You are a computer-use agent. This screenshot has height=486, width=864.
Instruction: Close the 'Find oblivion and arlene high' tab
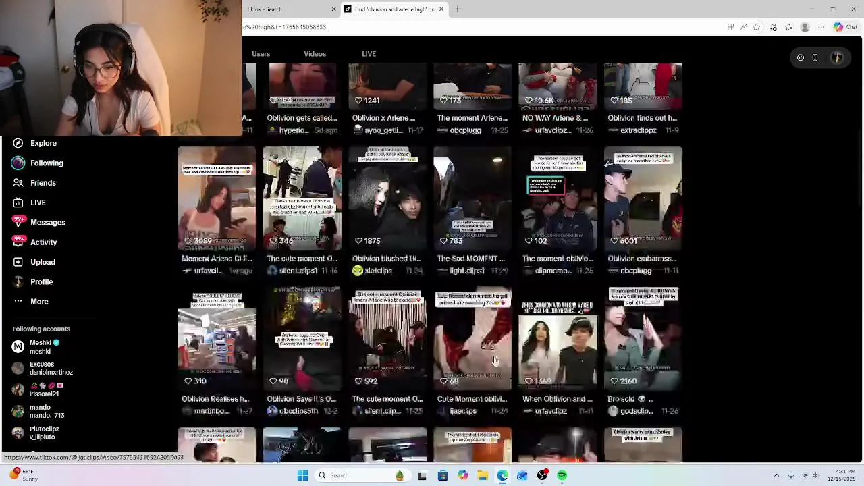(x=441, y=9)
